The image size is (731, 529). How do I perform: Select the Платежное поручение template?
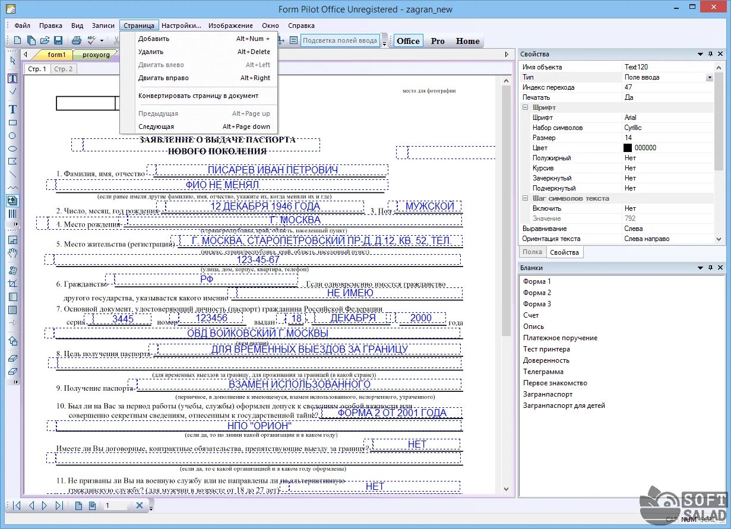click(x=561, y=338)
